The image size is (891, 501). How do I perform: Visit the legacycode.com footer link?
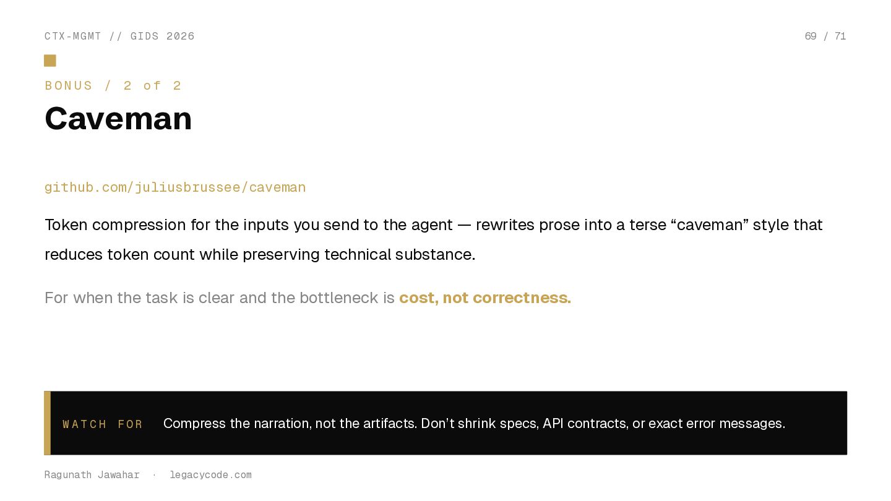click(x=210, y=475)
